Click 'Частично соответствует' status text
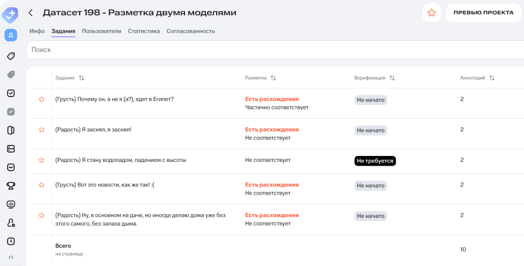Viewport: 524px width, 266px height. pyautogui.click(x=277, y=107)
